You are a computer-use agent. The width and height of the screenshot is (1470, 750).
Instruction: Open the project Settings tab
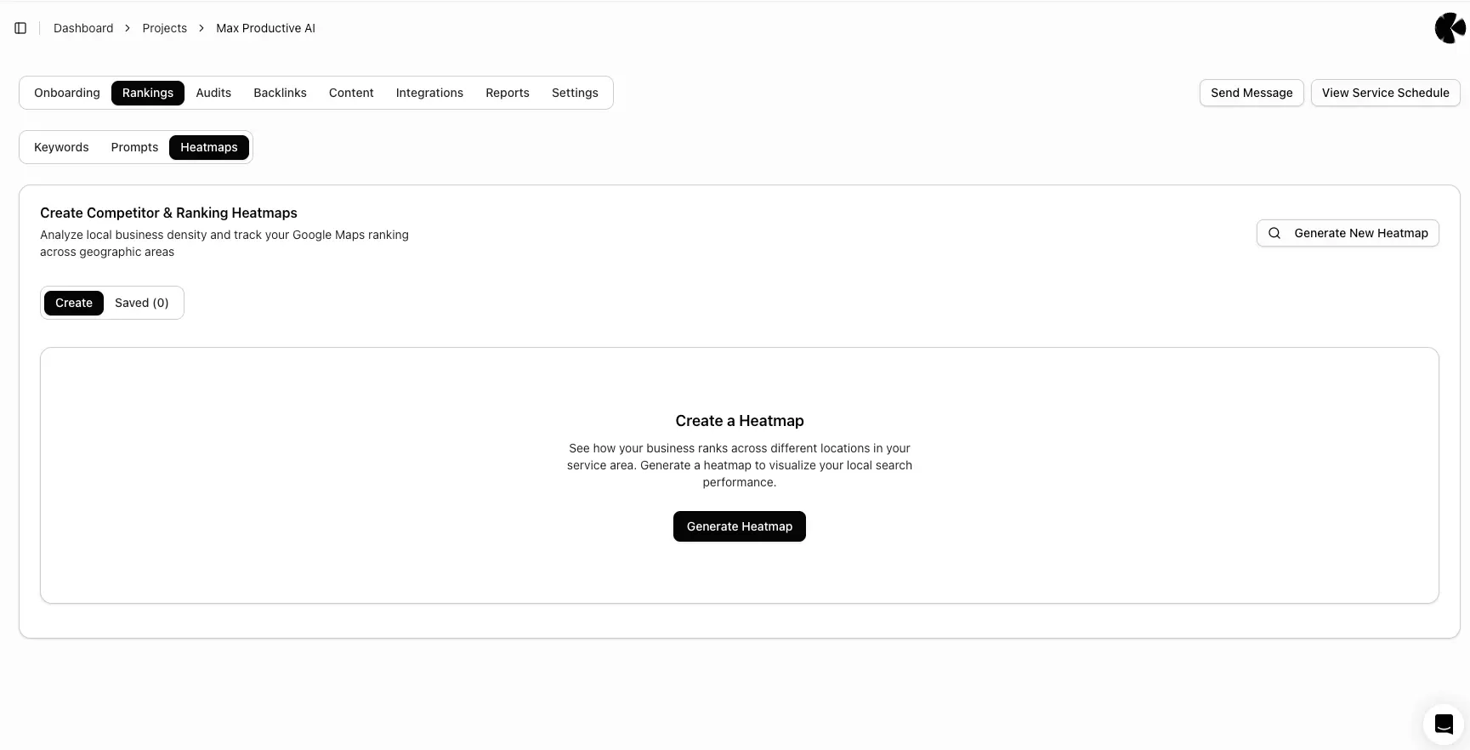tap(575, 93)
